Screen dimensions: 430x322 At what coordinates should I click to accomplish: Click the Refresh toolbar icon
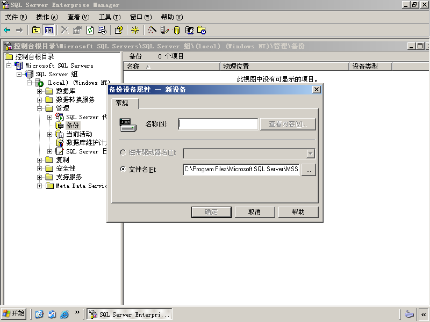[x=90, y=30]
